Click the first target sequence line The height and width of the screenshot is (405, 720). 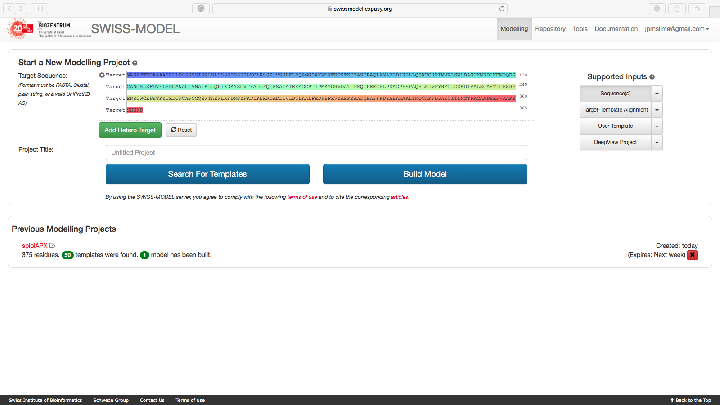[x=321, y=75]
